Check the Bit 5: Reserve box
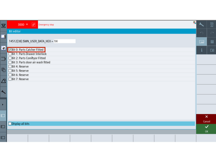The height and width of the screenshot is (162, 216). [10, 71]
